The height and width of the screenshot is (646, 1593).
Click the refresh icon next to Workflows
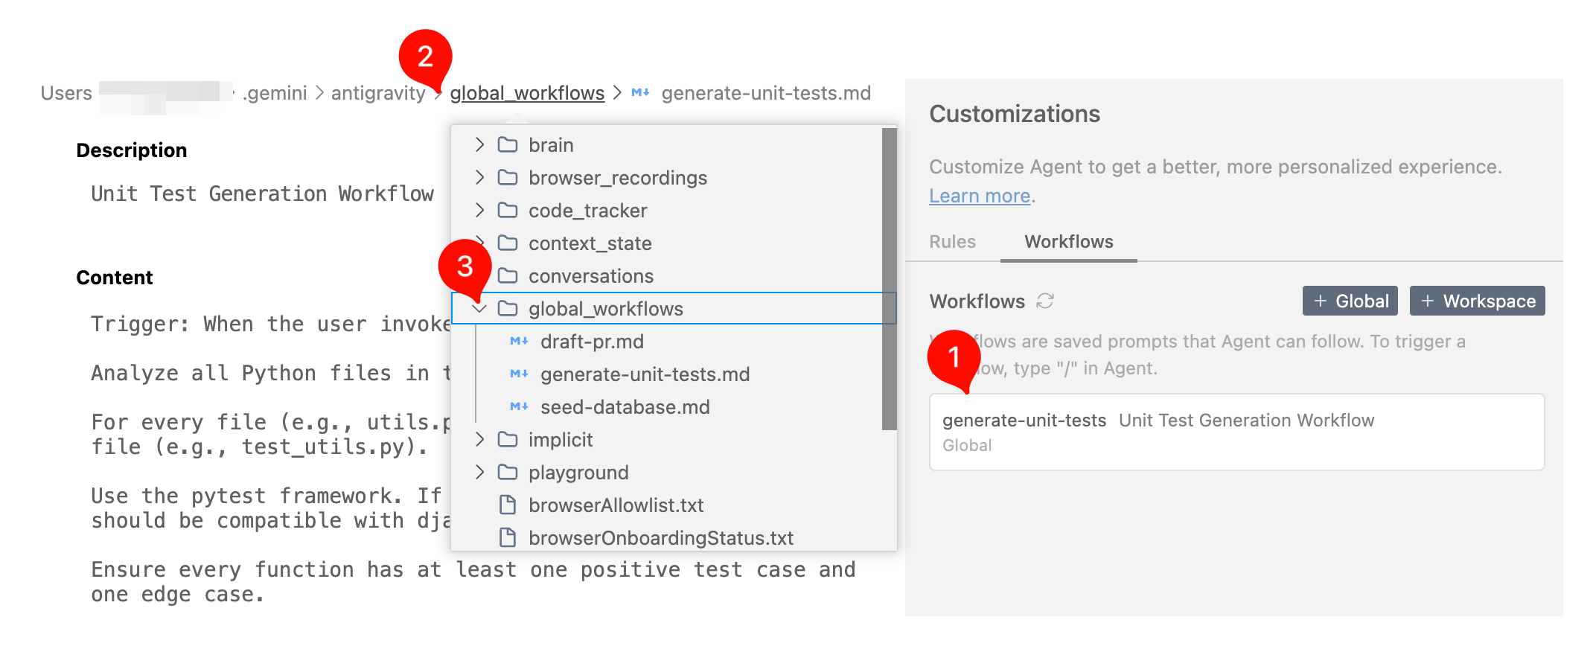tap(1045, 301)
